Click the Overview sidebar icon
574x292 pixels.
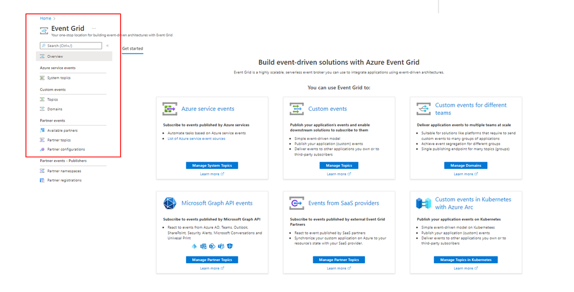click(42, 56)
